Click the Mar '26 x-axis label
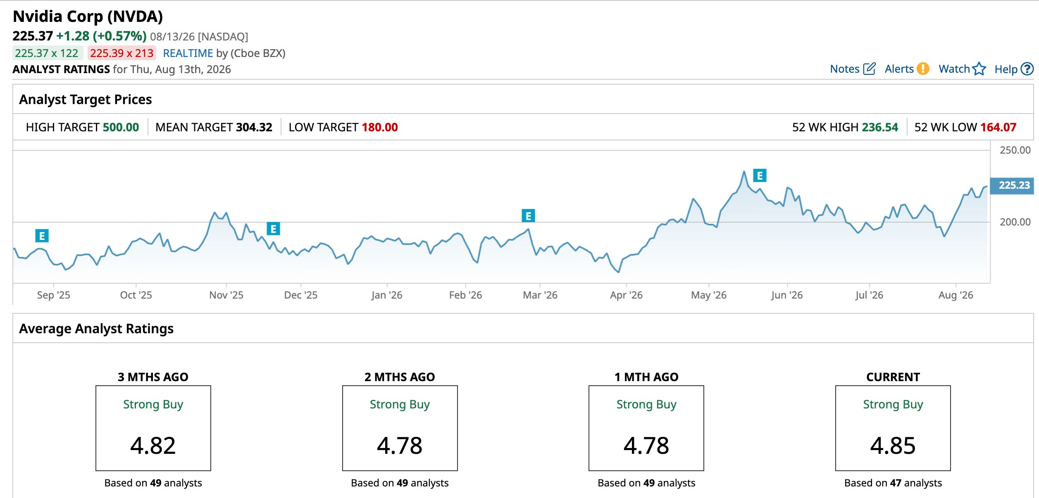This screenshot has width=1039, height=498. (540, 295)
